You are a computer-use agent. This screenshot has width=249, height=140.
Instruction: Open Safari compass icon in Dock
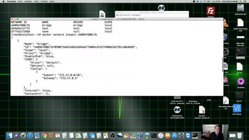[30, 136]
